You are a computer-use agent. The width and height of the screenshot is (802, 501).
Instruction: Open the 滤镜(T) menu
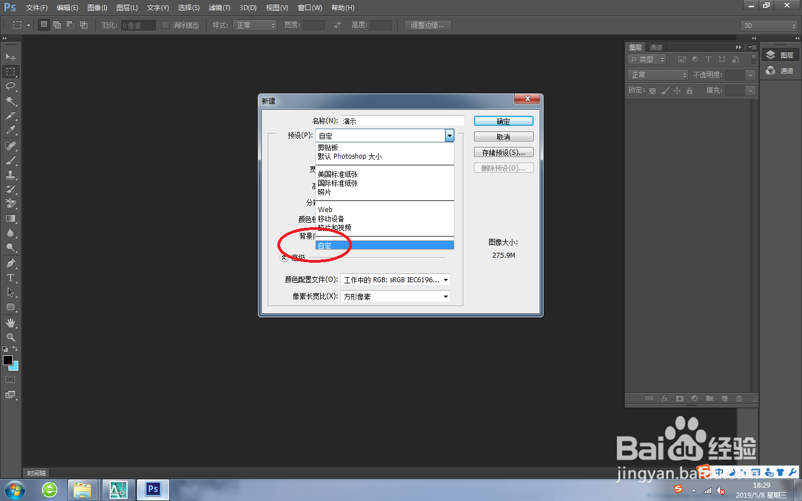tap(219, 8)
